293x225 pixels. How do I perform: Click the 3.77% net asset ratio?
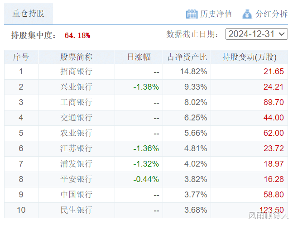[196, 195]
